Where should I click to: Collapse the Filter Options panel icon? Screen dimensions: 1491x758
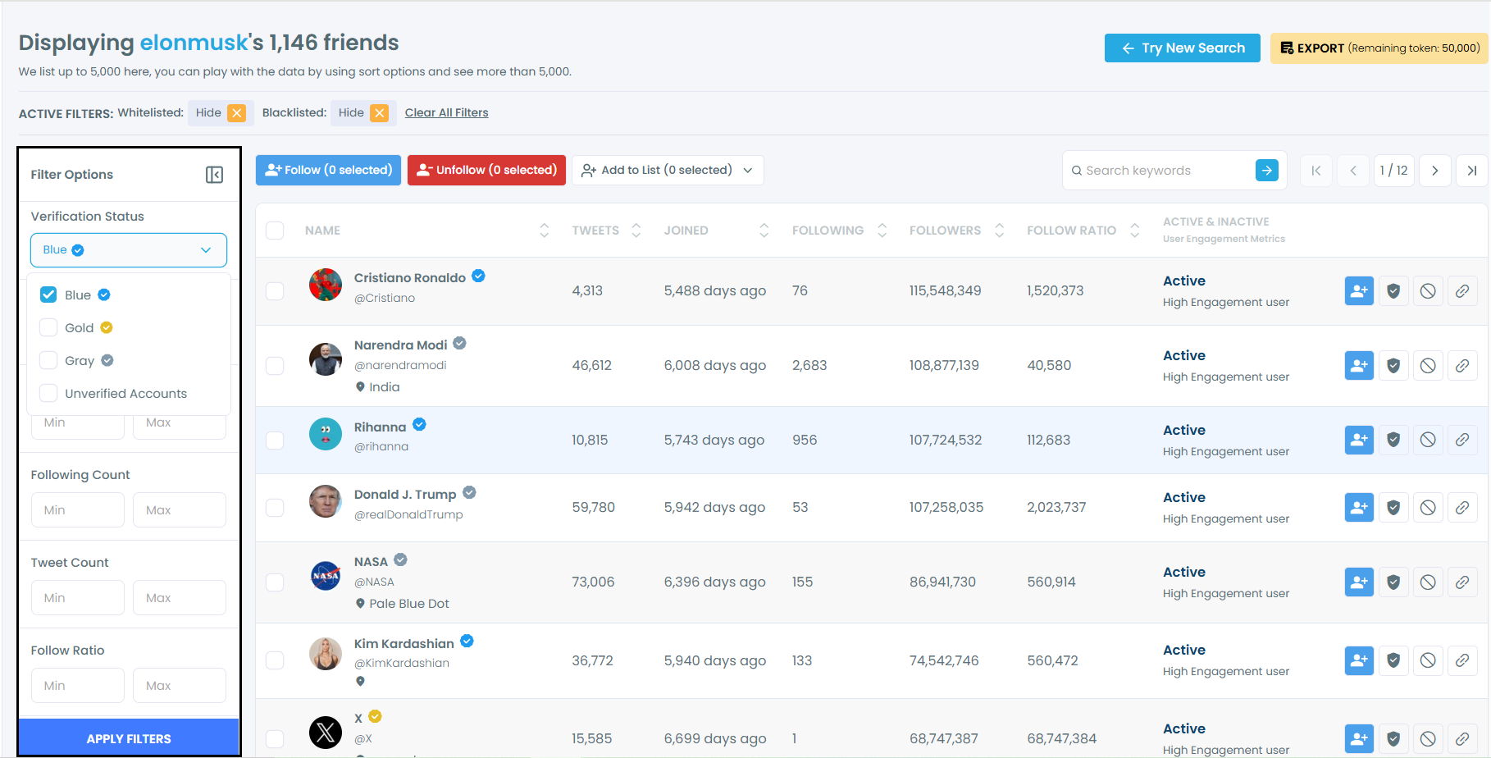tap(214, 175)
